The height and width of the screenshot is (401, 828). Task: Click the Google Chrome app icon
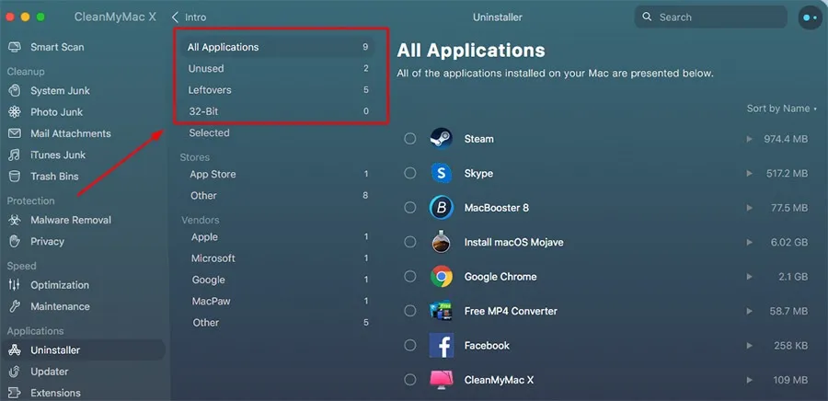(441, 277)
